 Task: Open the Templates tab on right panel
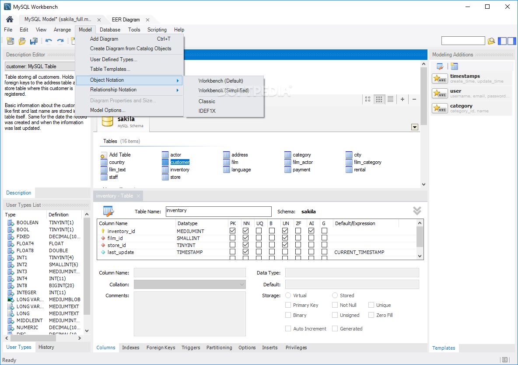(x=444, y=348)
